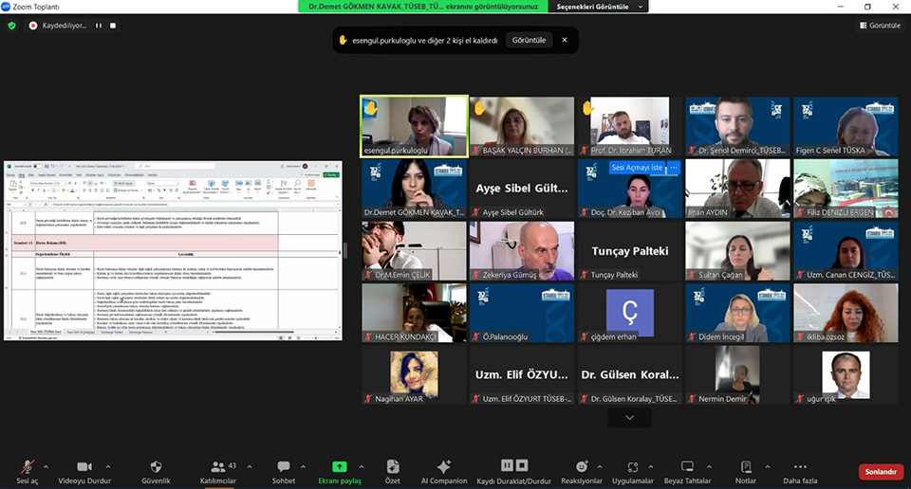This screenshot has height=489, width=911.
Task: Dismiss the raised hand notification
Action: point(565,41)
